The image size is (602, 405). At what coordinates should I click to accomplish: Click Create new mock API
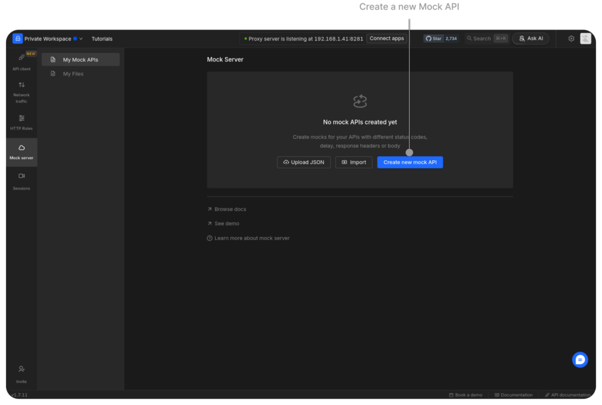pos(410,162)
